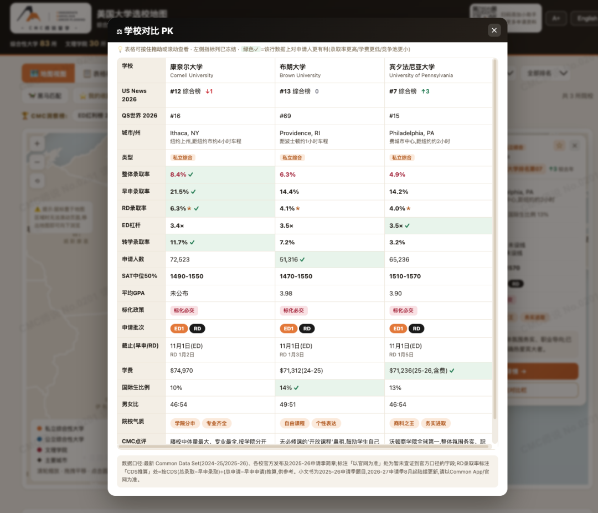Viewport: 598px width, 513px height.
Task: Click the horizontal scrollbar under comparison table
Action: (304, 446)
